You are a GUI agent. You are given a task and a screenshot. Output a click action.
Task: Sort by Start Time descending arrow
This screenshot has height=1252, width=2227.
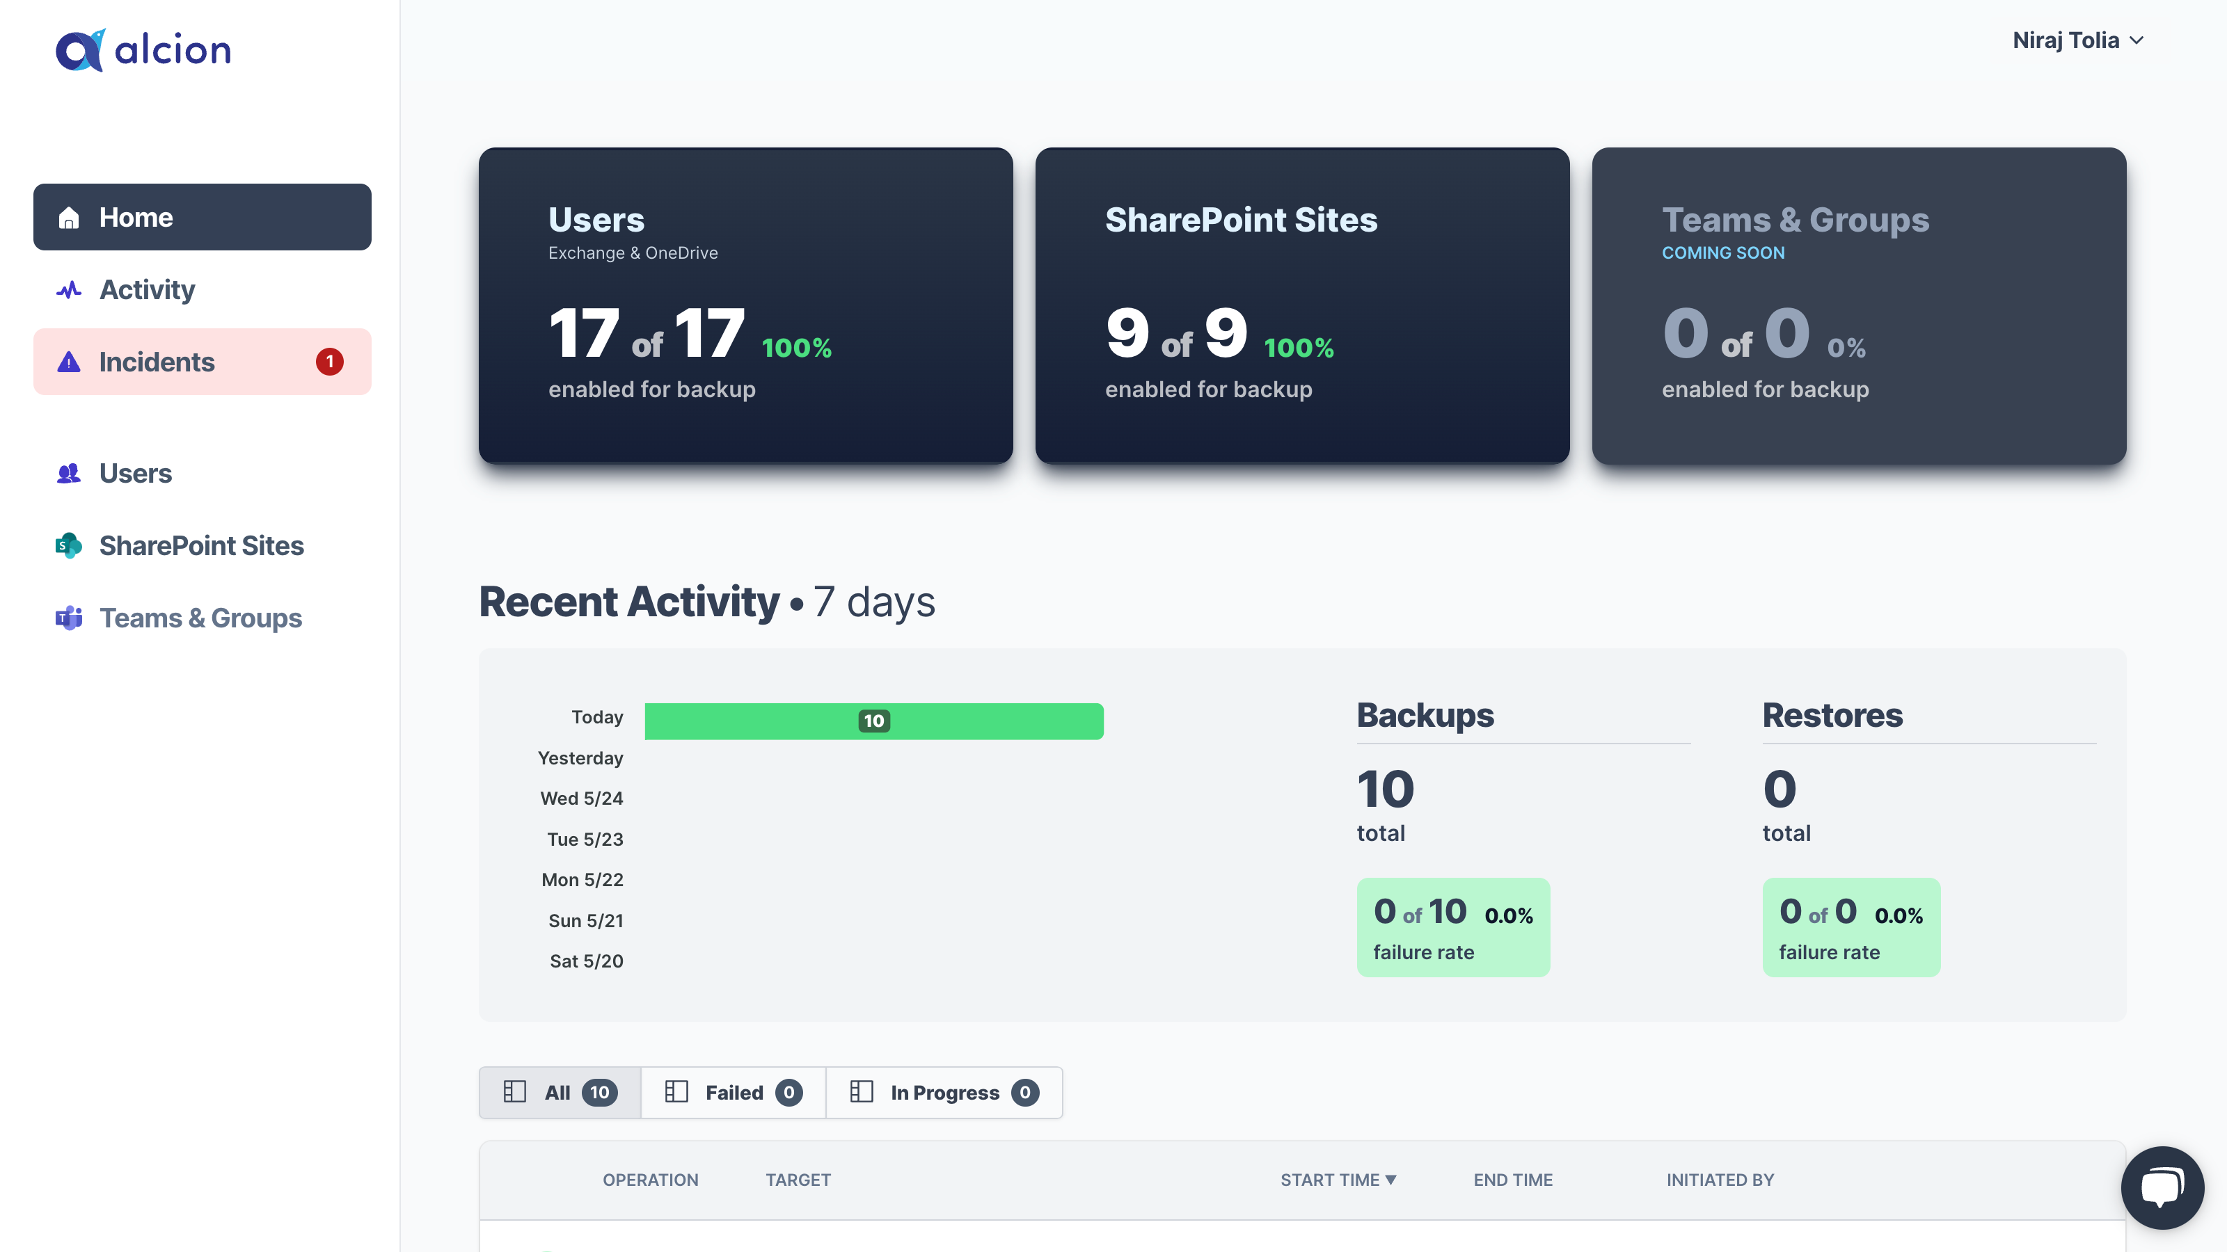point(1390,1180)
